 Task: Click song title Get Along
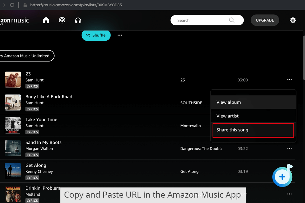(36, 165)
